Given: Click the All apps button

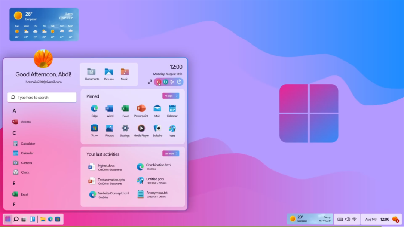Looking at the screenshot, I should click(171, 96).
